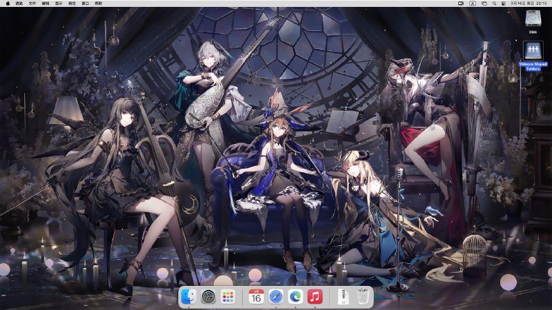Open Finder from the dock
The width and height of the screenshot is (552, 310).
coord(188,297)
